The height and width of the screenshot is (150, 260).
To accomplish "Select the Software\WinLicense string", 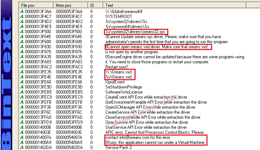I will point(124,92).
